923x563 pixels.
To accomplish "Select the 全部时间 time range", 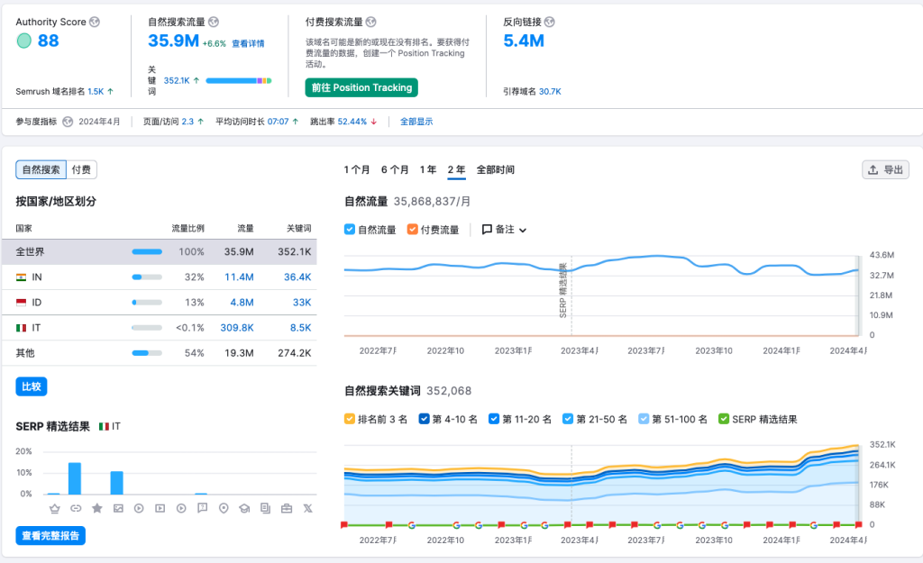I will coord(495,170).
